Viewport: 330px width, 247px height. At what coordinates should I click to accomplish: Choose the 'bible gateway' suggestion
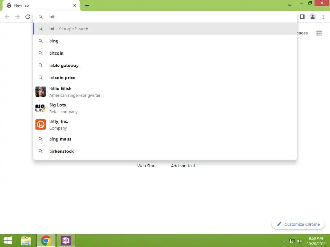pos(165,65)
